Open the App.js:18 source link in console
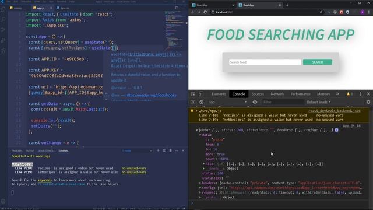The height and width of the screenshot is (210, 373). (351, 126)
